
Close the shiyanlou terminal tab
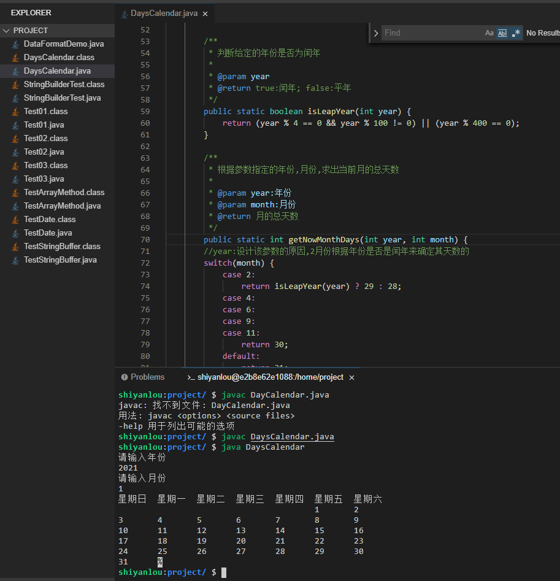tap(352, 377)
